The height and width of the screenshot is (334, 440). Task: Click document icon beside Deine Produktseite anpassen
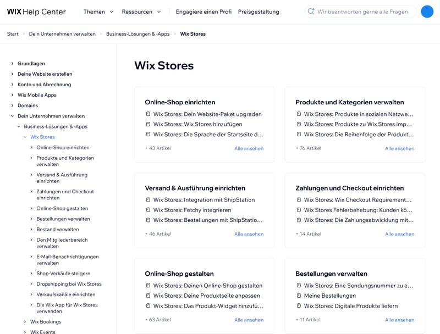[x=148, y=296]
